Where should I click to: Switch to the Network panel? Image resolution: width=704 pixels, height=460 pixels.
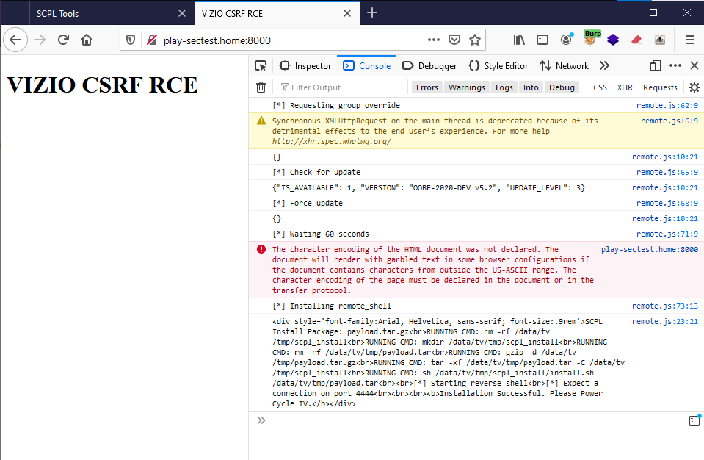coord(564,66)
